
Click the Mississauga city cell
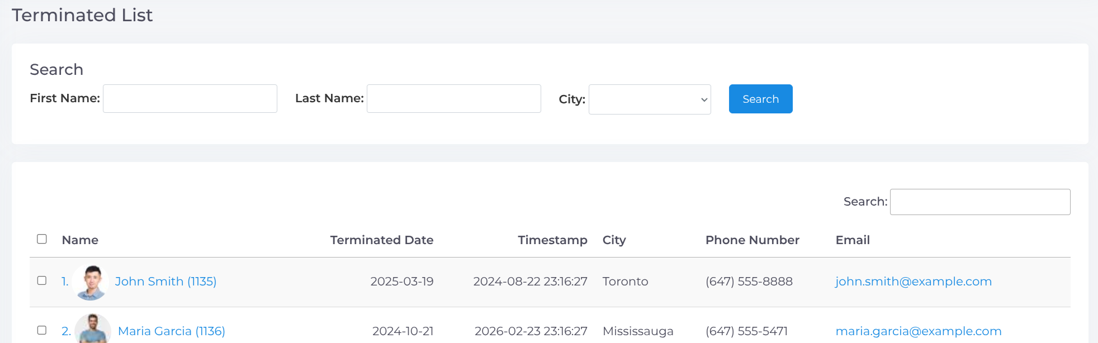638,331
